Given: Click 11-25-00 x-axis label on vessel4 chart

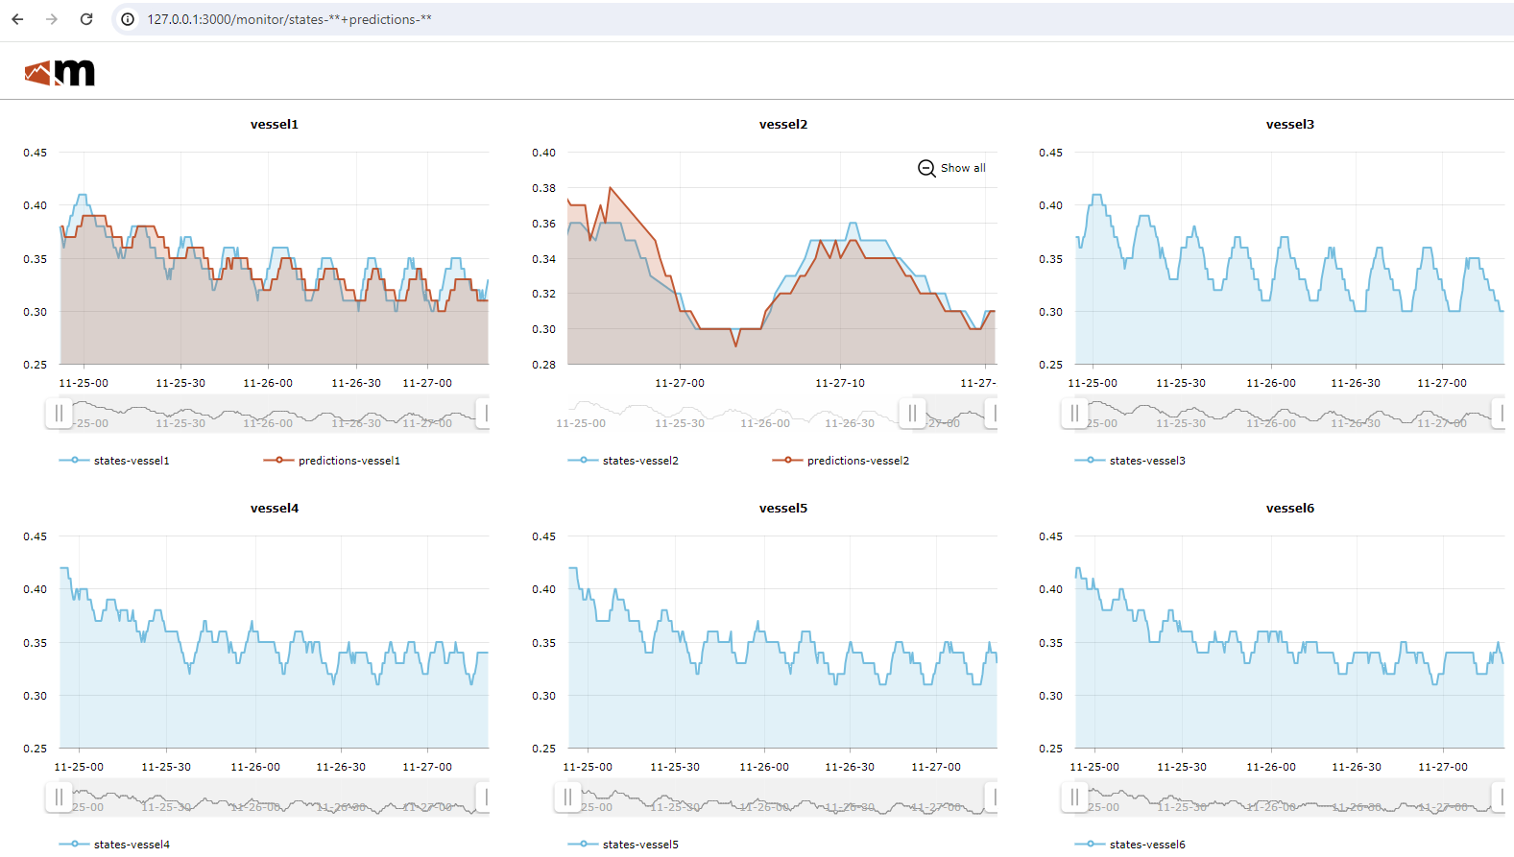Looking at the screenshot, I should 79,767.
